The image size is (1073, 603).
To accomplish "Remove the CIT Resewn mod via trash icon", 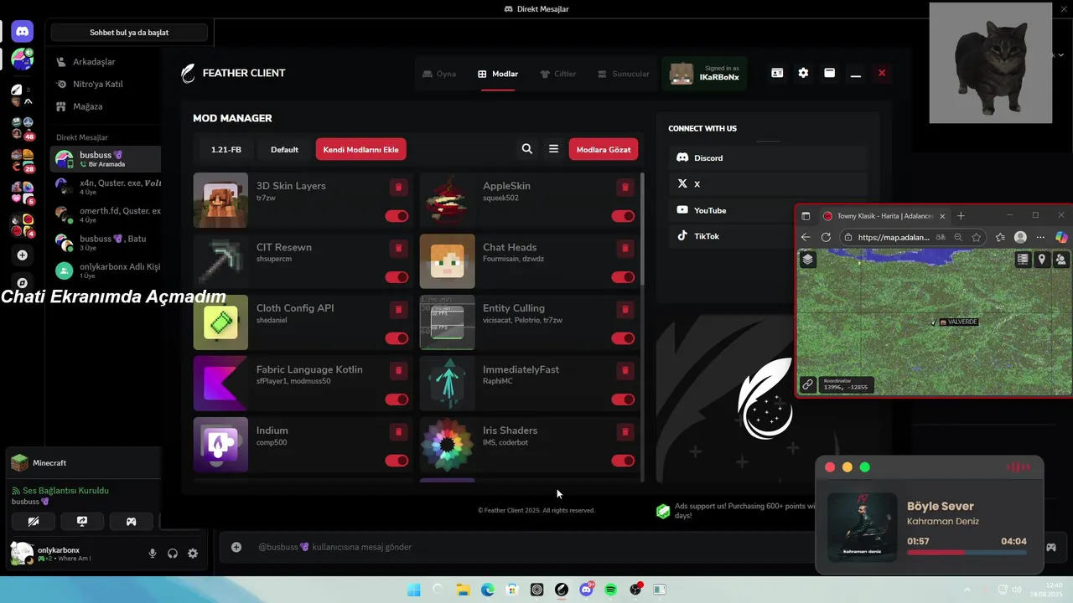I will [x=398, y=248].
